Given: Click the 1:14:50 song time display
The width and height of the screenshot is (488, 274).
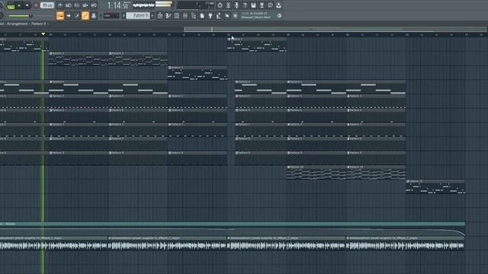Looking at the screenshot, I should (x=117, y=5).
